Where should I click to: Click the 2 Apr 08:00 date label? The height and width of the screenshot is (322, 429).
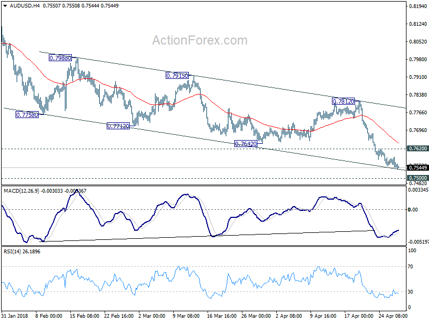(289, 316)
